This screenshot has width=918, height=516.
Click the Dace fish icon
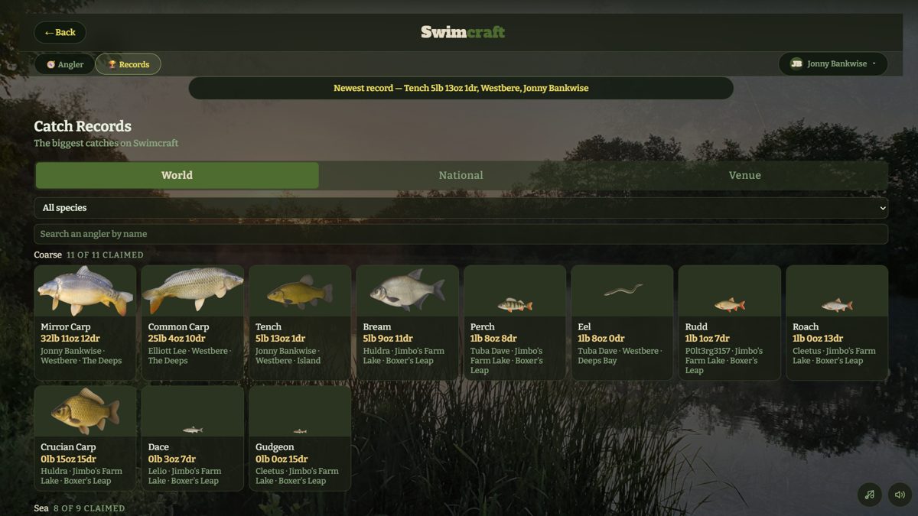[x=192, y=430]
